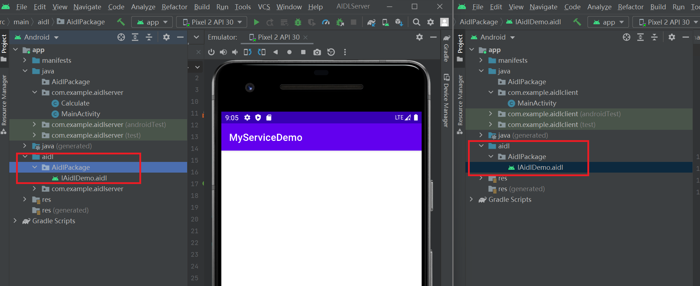Click the Search Everywhere magnifier icon
The height and width of the screenshot is (286, 700).
click(x=416, y=22)
